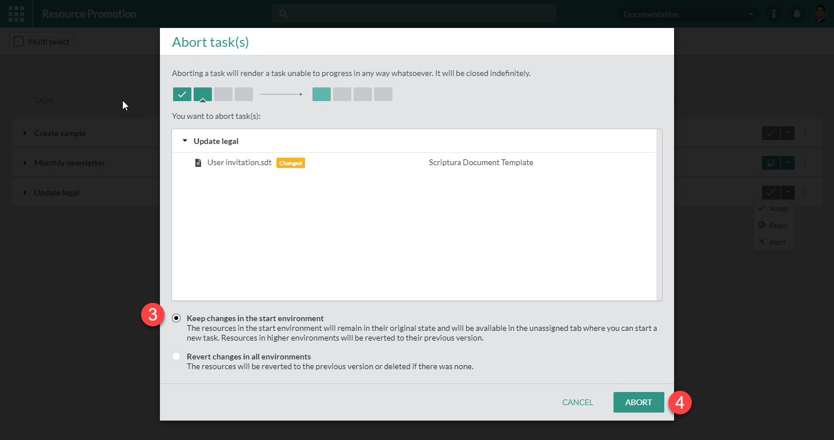Toggle the Multi select checkbox
Image resolution: width=834 pixels, height=440 pixels.
click(19, 42)
